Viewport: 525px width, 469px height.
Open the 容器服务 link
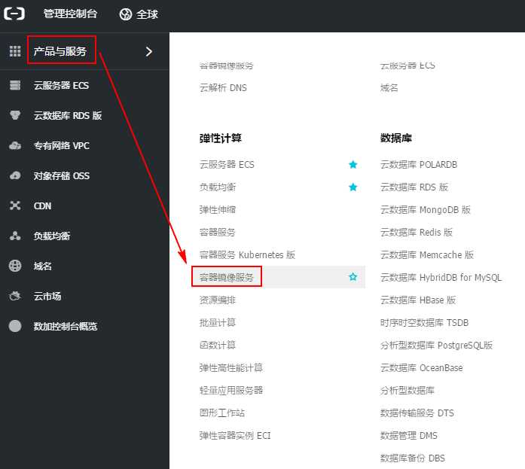[218, 232]
